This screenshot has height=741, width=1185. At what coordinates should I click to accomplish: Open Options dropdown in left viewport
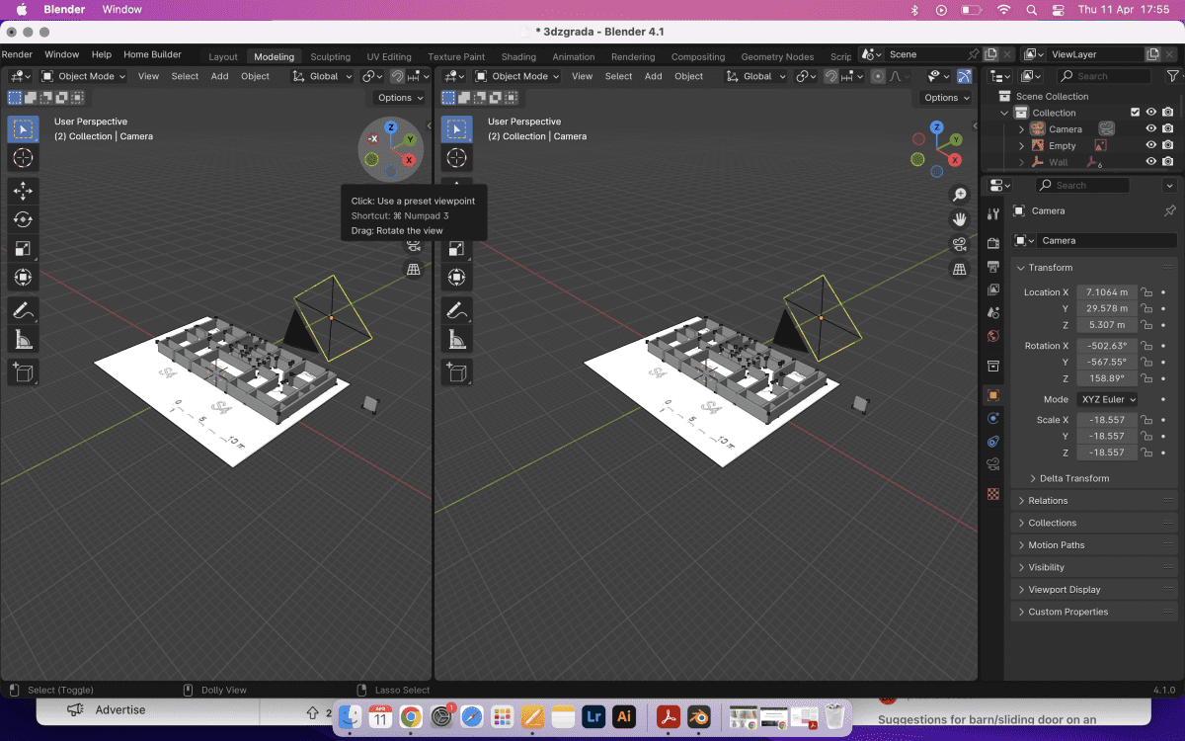tap(400, 98)
